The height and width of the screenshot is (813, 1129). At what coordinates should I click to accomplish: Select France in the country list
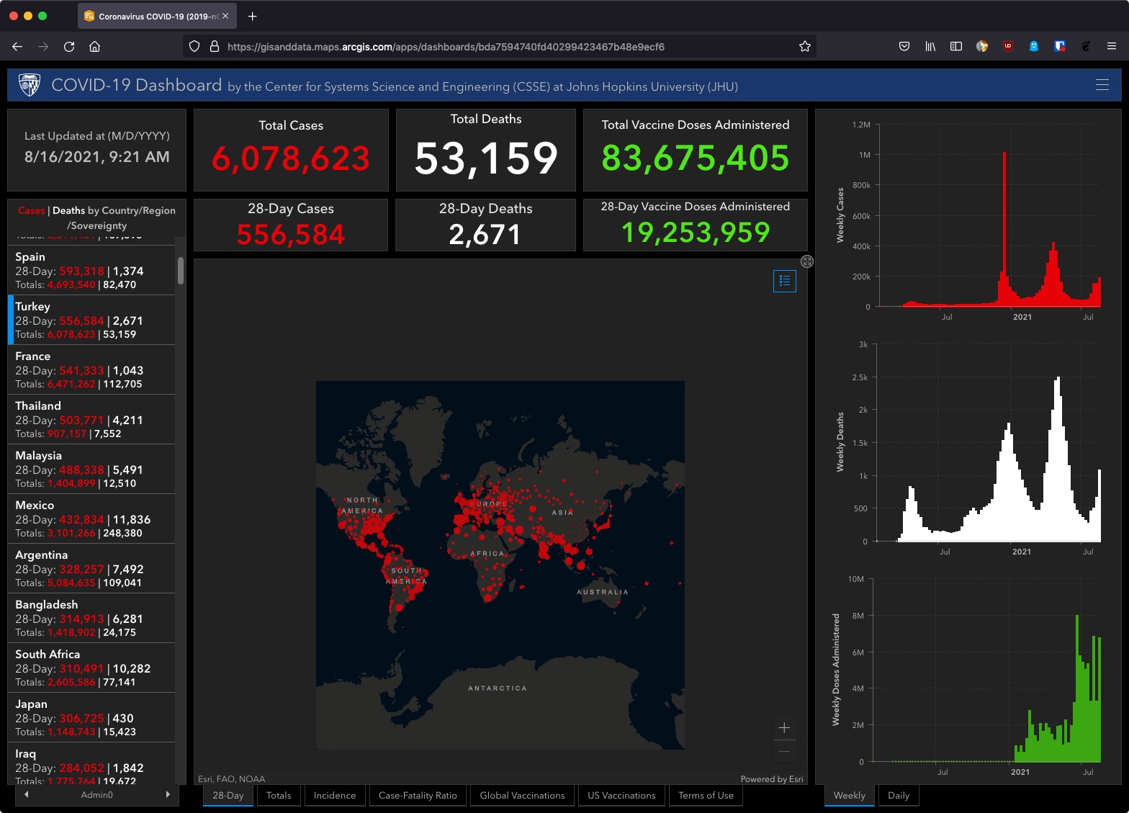[91, 369]
